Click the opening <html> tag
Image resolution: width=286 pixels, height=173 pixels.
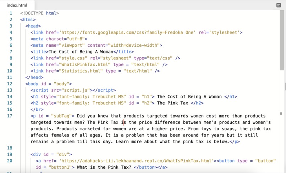(28, 20)
